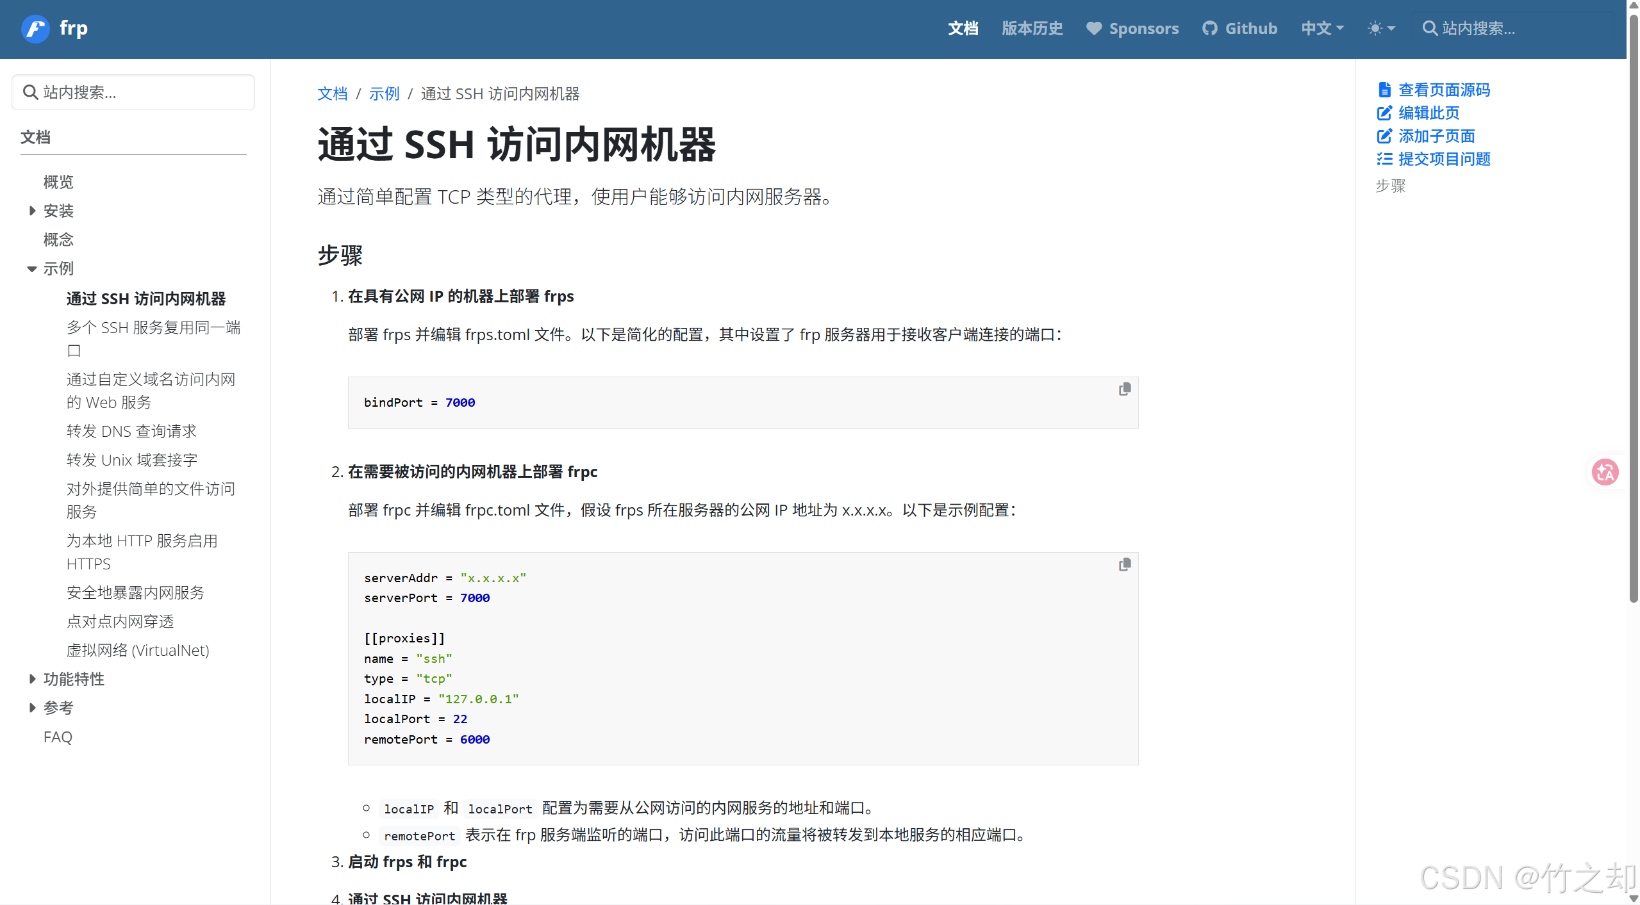The height and width of the screenshot is (905, 1640).
Task: Open the 查看页面源码 link
Action: (1444, 90)
